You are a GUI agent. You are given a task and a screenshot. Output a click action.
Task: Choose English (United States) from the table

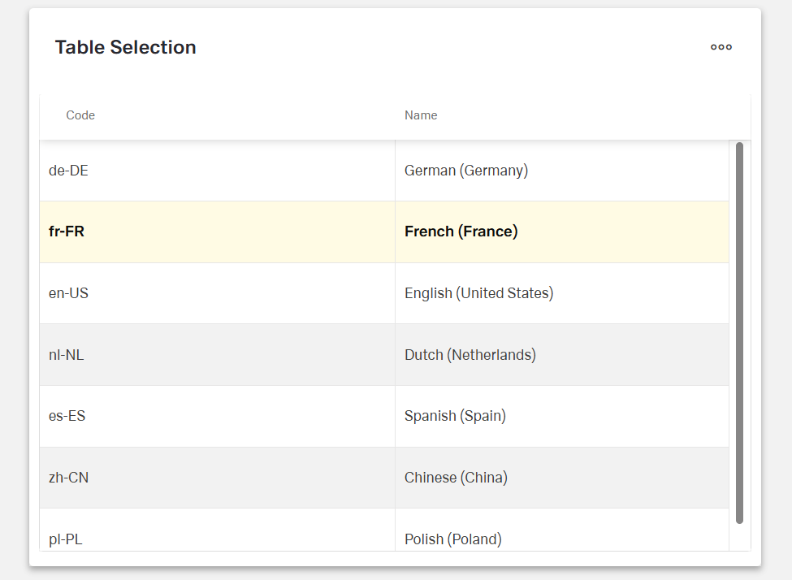pos(478,293)
